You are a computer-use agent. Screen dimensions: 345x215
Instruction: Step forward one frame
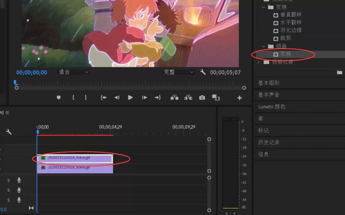(x=144, y=98)
